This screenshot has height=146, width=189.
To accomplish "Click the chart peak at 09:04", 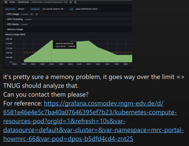I will [x=52, y=40].
